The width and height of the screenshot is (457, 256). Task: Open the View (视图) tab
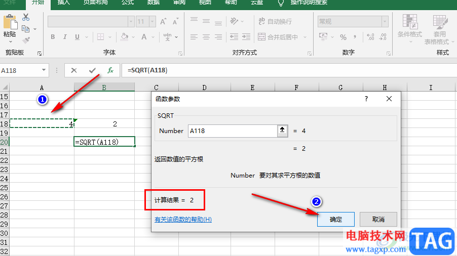coord(205,3)
